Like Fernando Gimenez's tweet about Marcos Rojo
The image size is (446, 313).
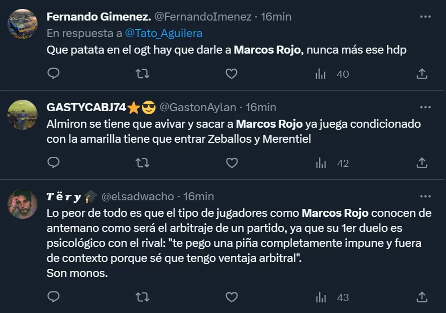point(231,74)
